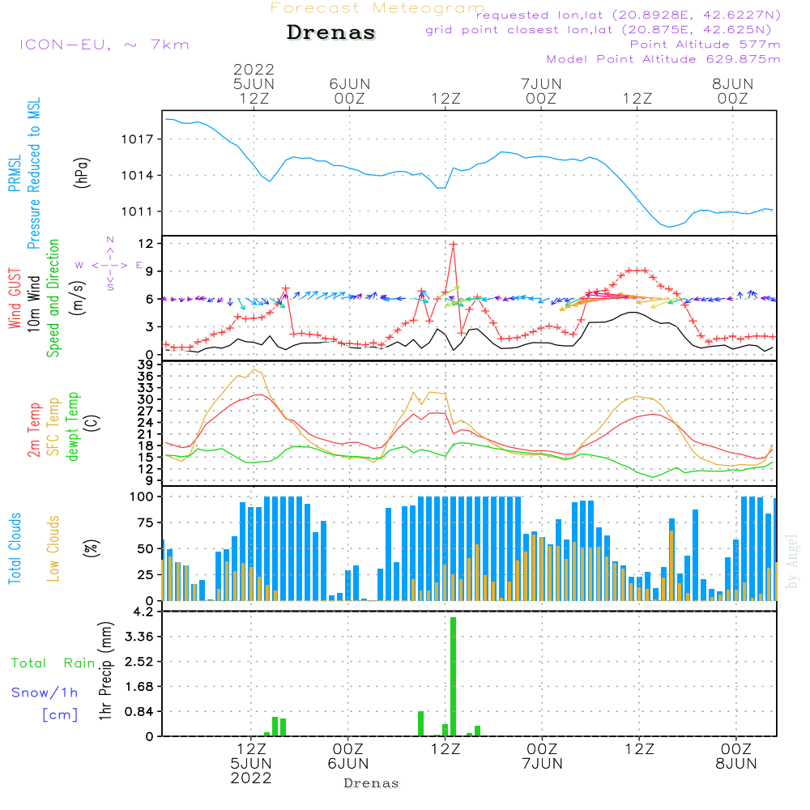Click precipitation tick '0.84'

(x=139, y=712)
